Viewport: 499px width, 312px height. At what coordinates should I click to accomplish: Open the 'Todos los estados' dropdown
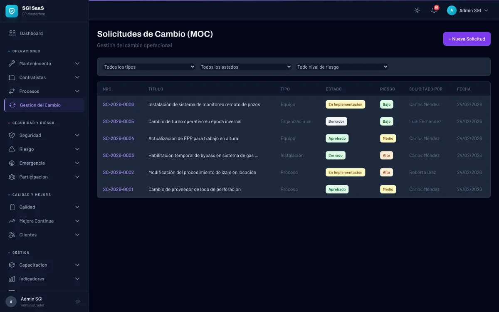(245, 67)
